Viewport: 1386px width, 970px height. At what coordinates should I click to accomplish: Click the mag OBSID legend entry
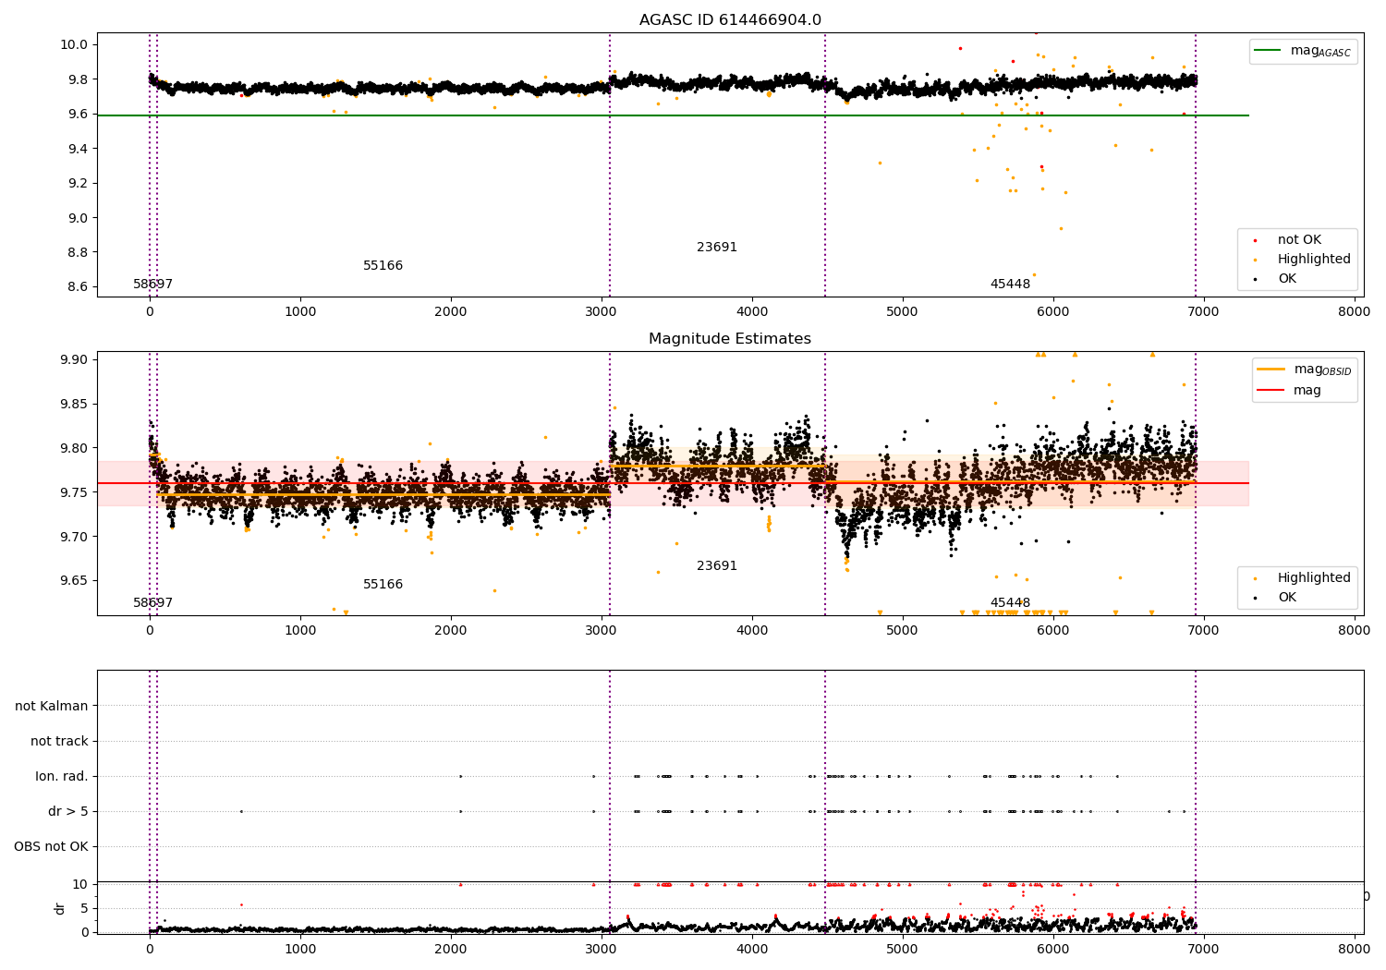(1305, 370)
